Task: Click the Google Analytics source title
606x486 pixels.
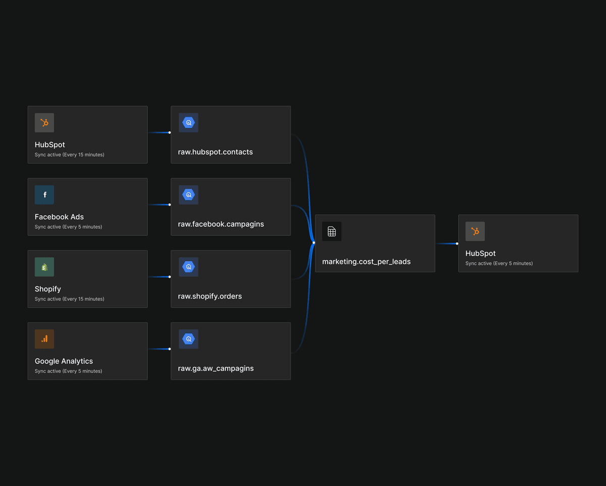Action: tap(64, 361)
